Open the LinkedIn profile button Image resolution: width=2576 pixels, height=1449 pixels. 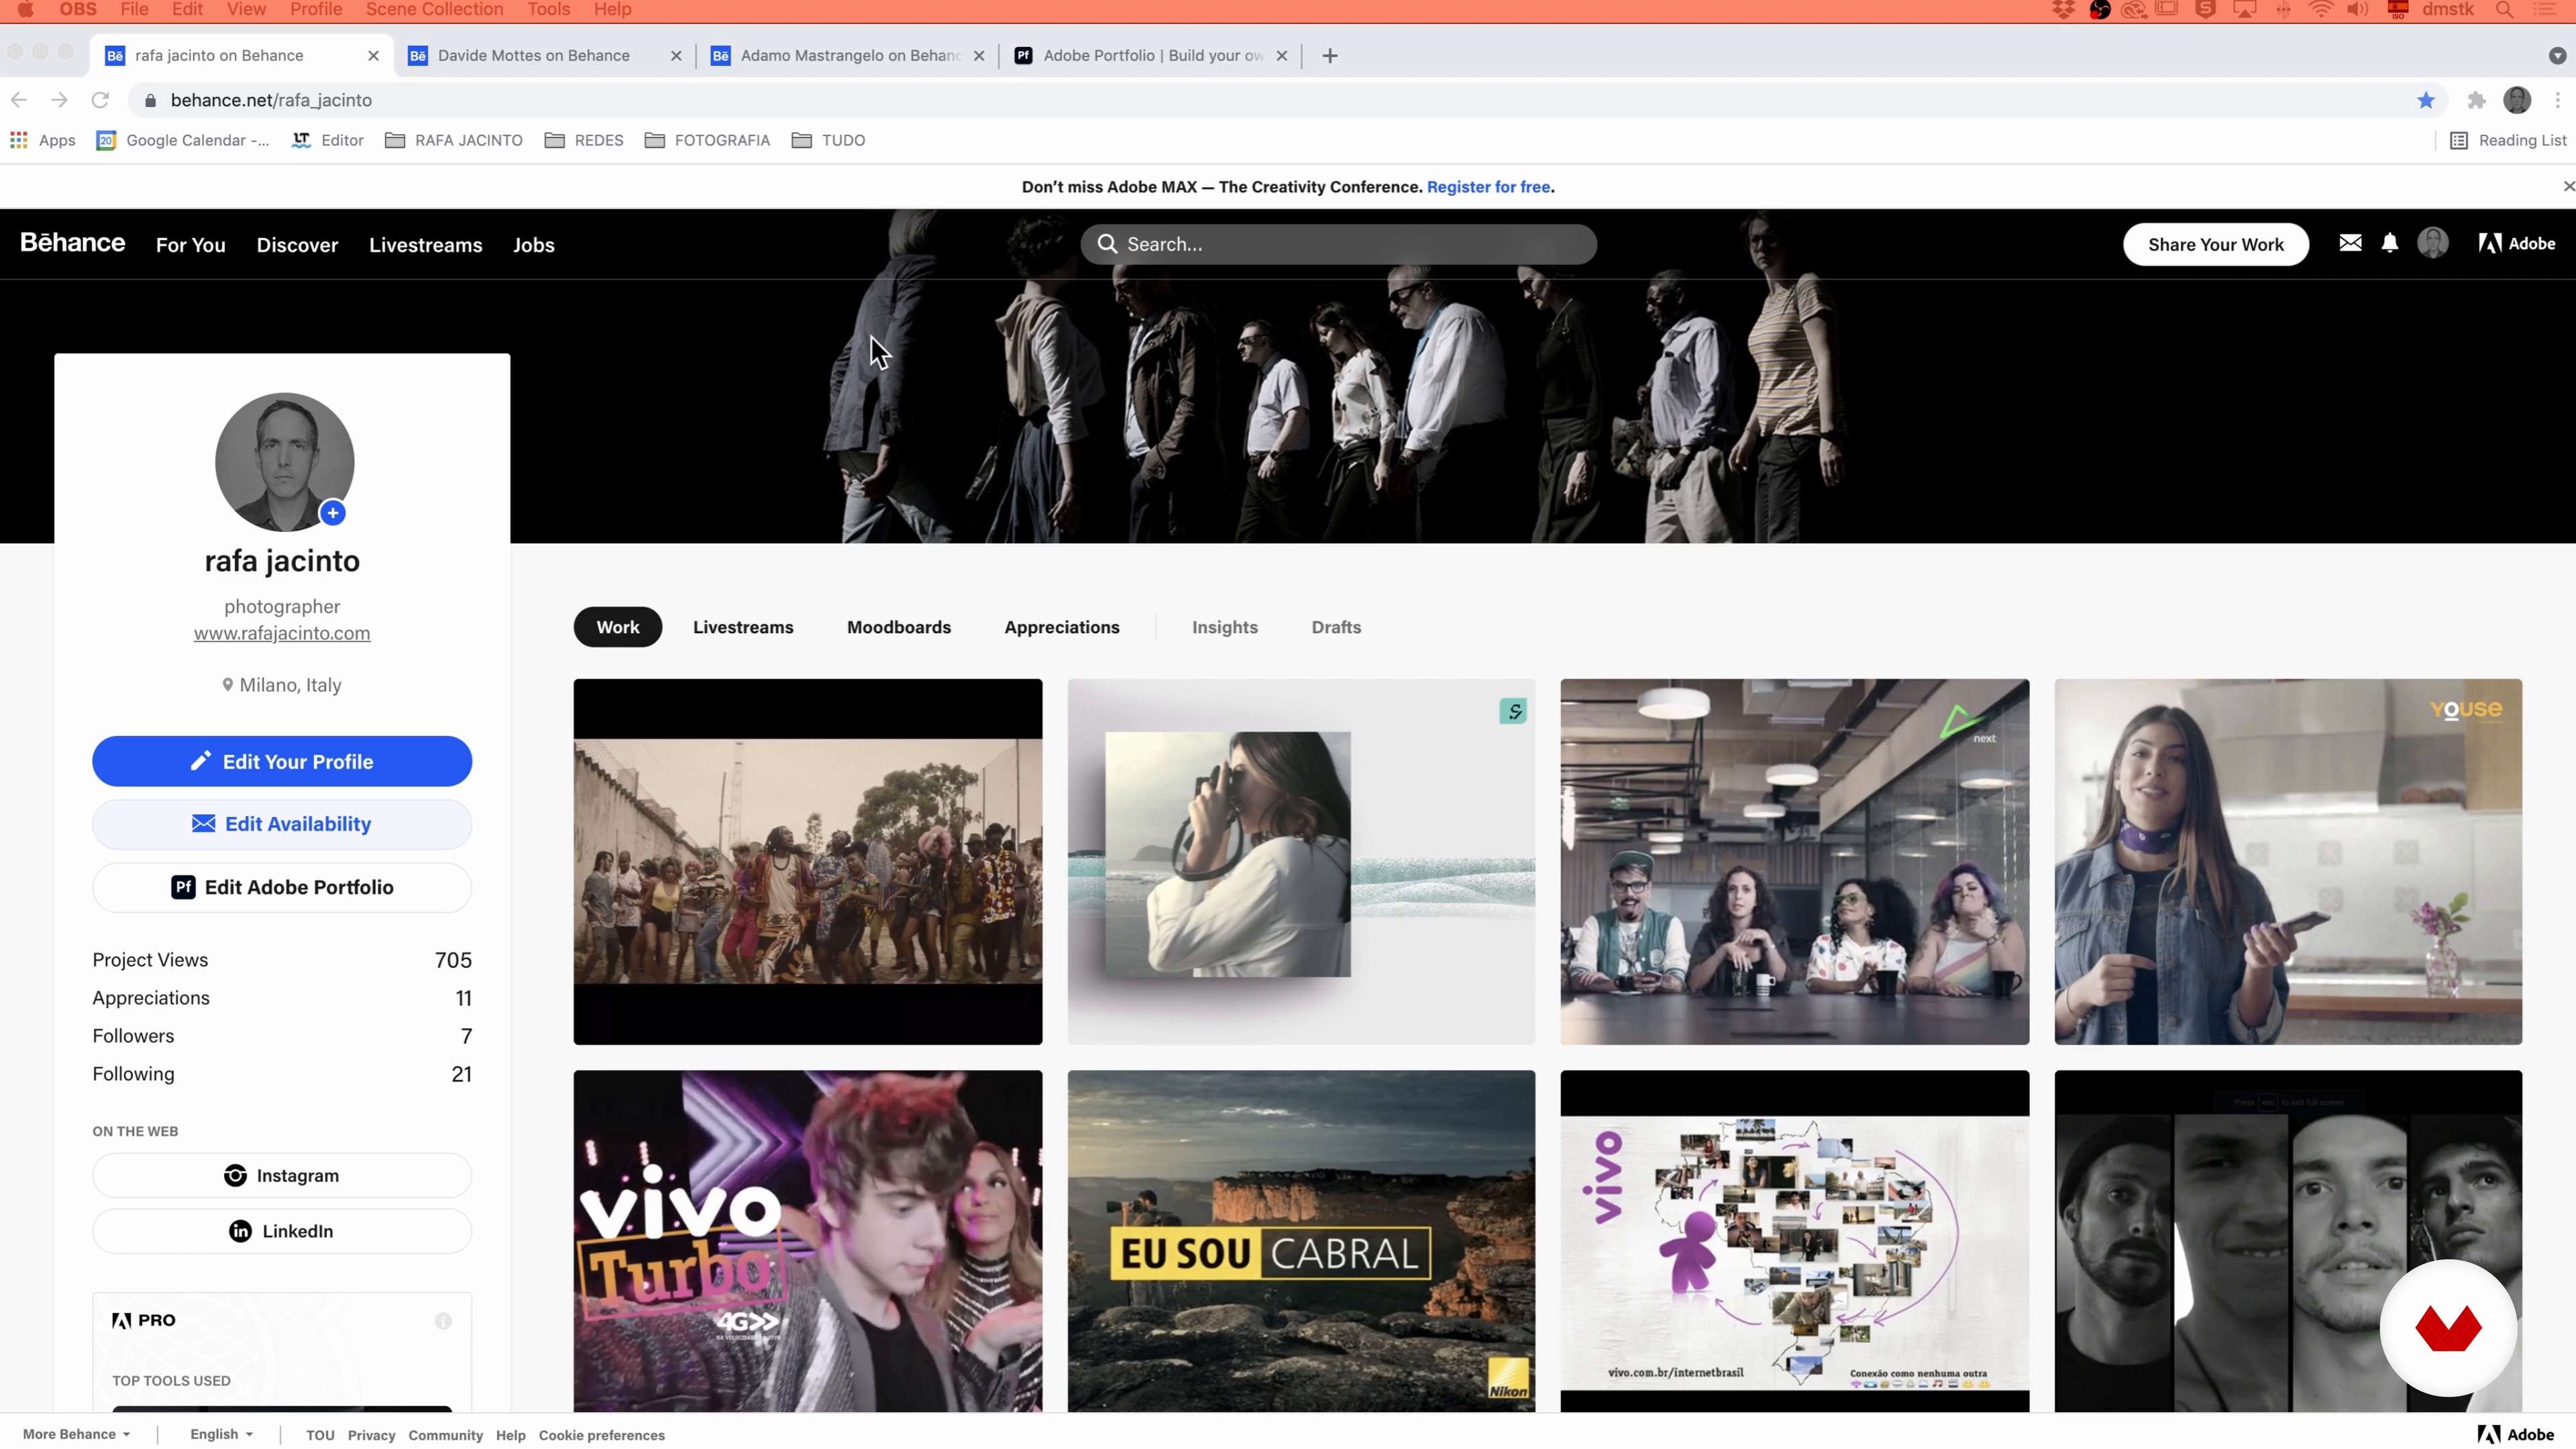click(282, 1231)
